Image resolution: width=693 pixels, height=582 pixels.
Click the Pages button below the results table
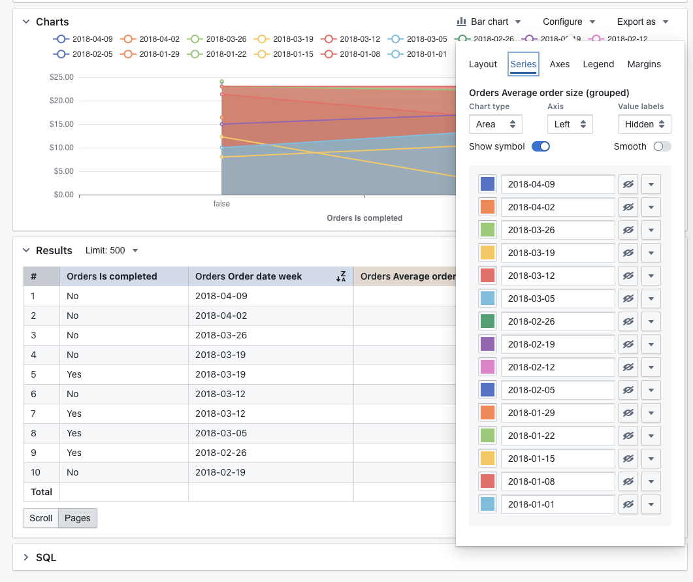point(77,518)
